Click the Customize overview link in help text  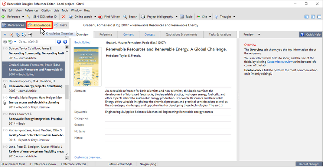[x=280, y=62]
